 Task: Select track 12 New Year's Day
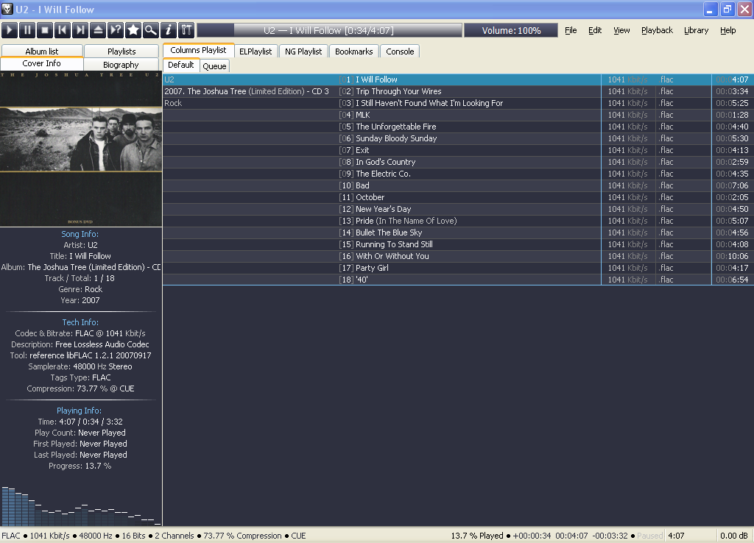(458, 209)
